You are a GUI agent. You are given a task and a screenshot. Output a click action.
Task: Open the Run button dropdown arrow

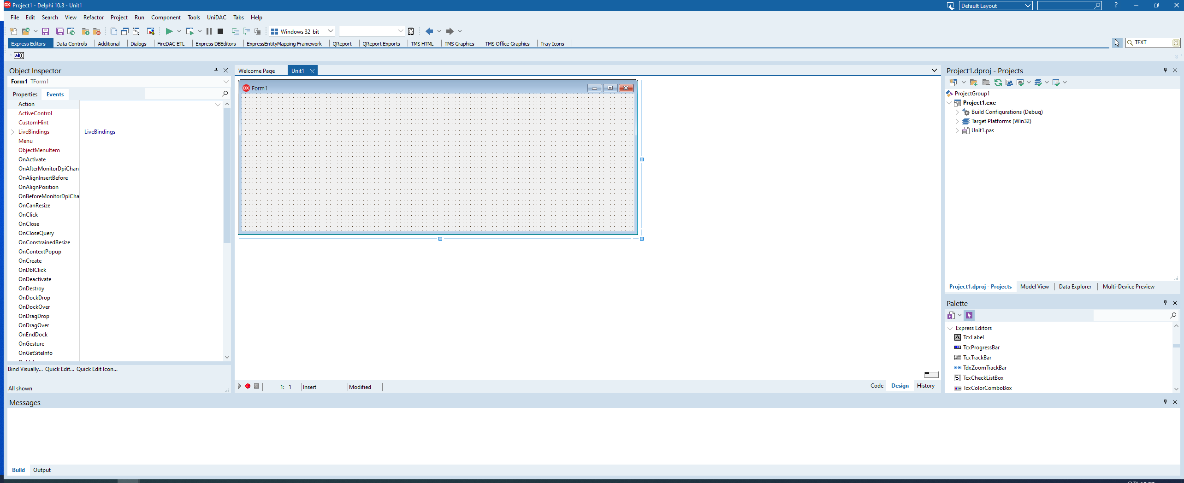(179, 31)
